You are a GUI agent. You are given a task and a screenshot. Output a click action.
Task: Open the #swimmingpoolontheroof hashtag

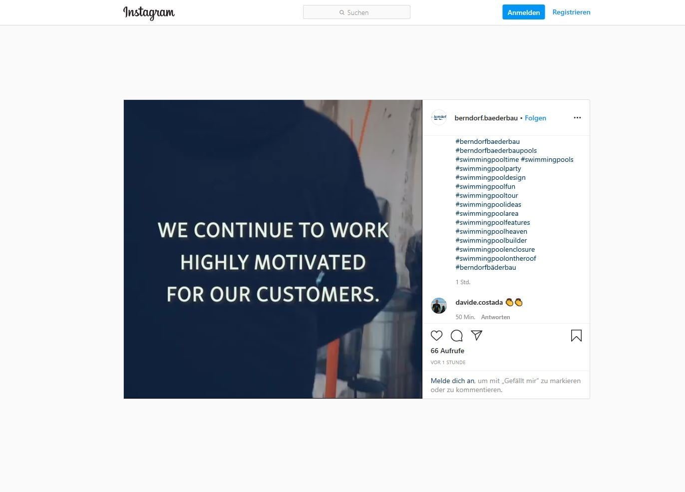[x=496, y=258]
